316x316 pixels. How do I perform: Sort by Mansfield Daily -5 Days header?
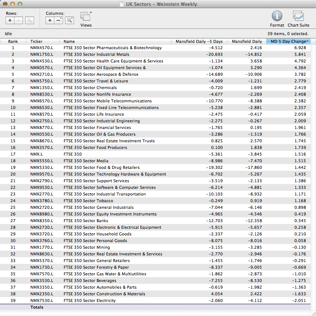pos(199,41)
